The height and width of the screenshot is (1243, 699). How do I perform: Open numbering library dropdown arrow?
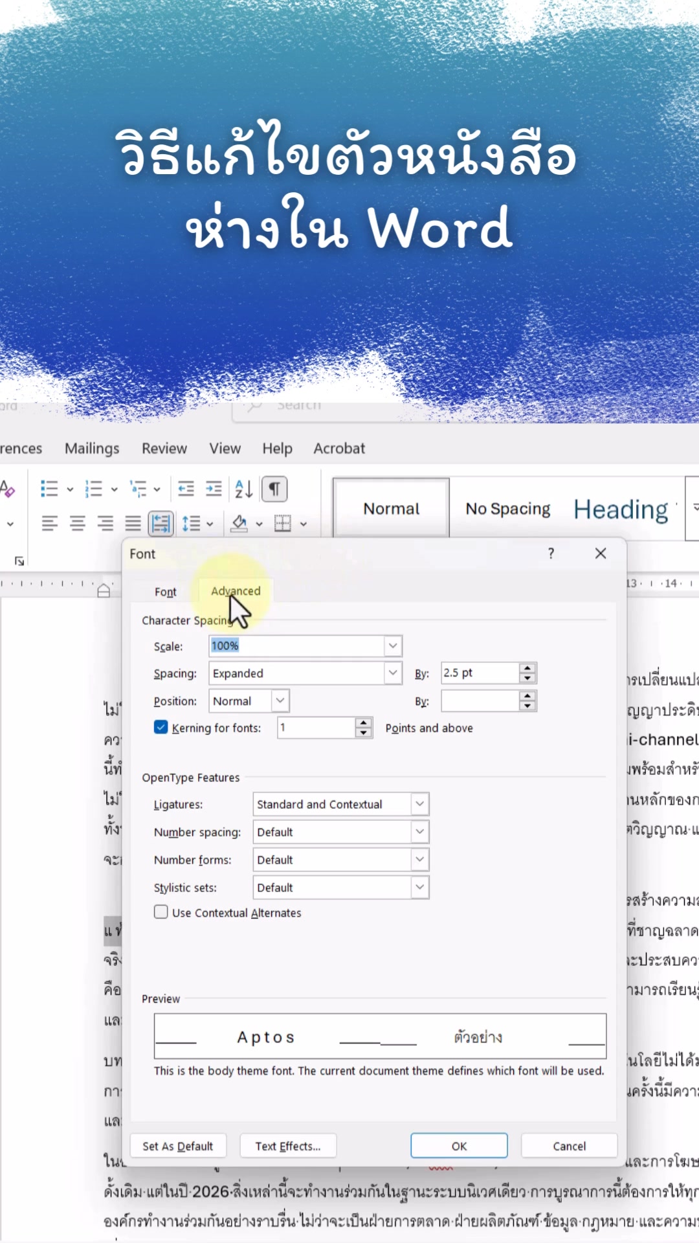114,489
